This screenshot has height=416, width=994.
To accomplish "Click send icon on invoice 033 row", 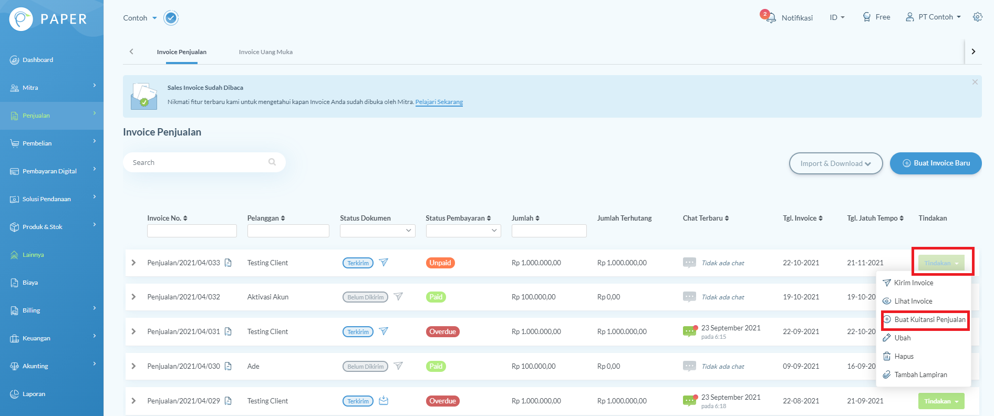I will pyautogui.click(x=384, y=263).
